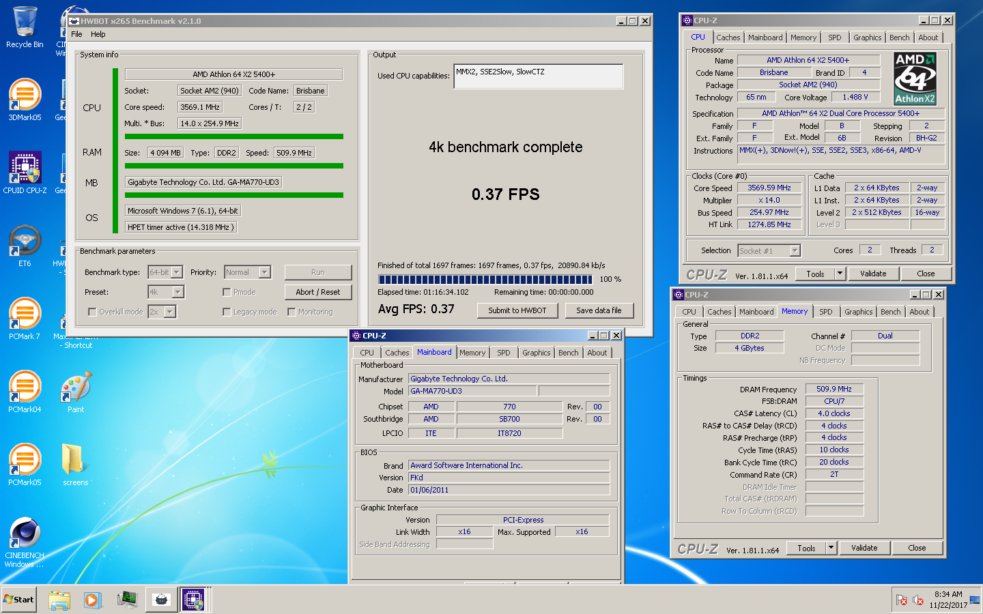
Task: Switch to SPD tab in Memory CPU-Z window
Action: coord(826,312)
